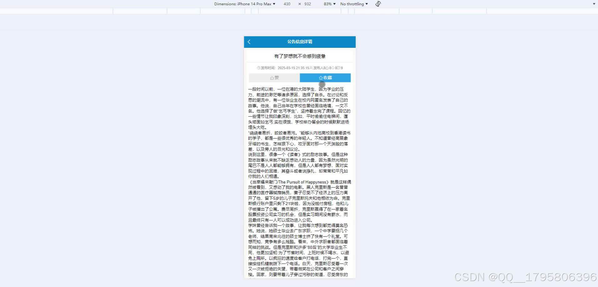Tap the back chevron on 公告信息详情 header

249,42
